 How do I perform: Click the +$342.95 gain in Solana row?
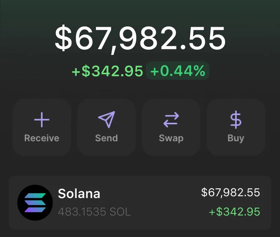point(234,212)
